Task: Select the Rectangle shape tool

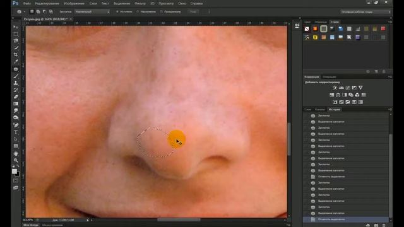Action: tap(16, 146)
